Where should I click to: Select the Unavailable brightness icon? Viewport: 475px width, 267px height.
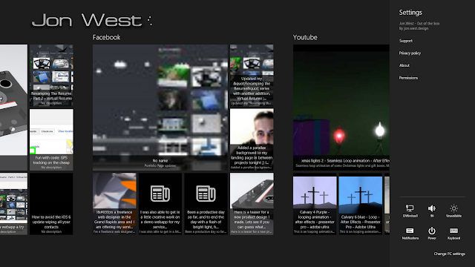453,211
